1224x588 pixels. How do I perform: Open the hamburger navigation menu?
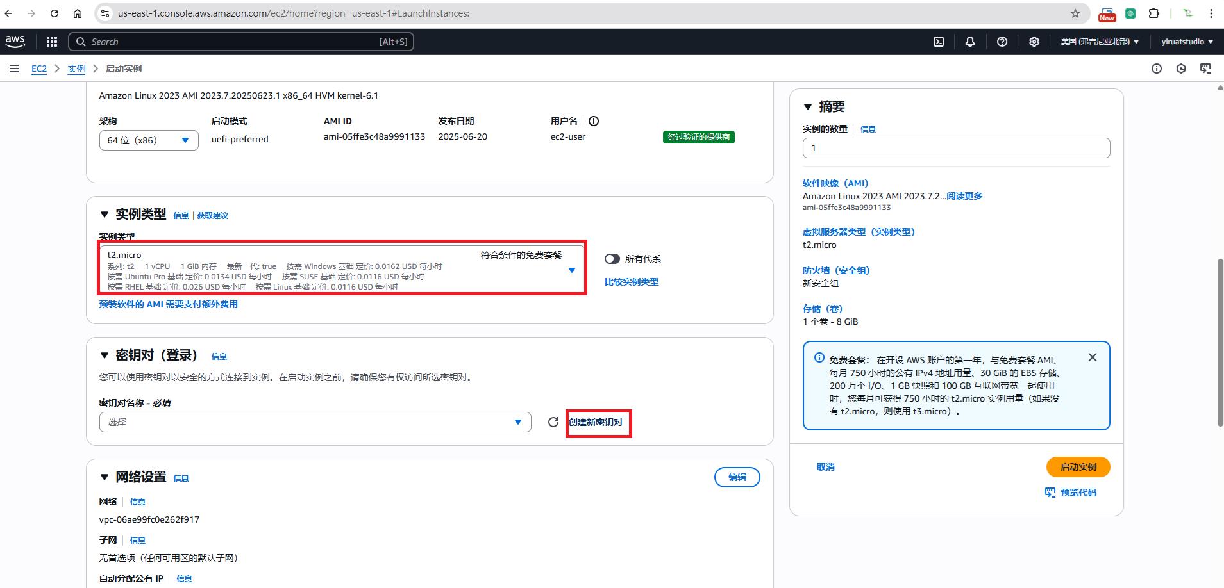click(14, 69)
